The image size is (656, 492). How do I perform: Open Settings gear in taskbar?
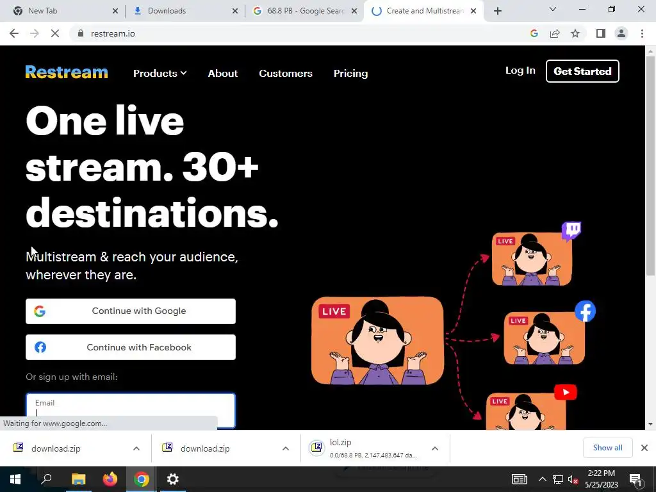(x=173, y=479)
